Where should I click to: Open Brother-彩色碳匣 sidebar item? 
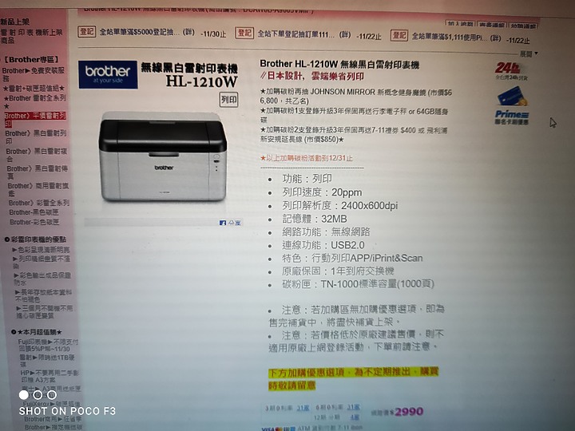tap(34, 222)
